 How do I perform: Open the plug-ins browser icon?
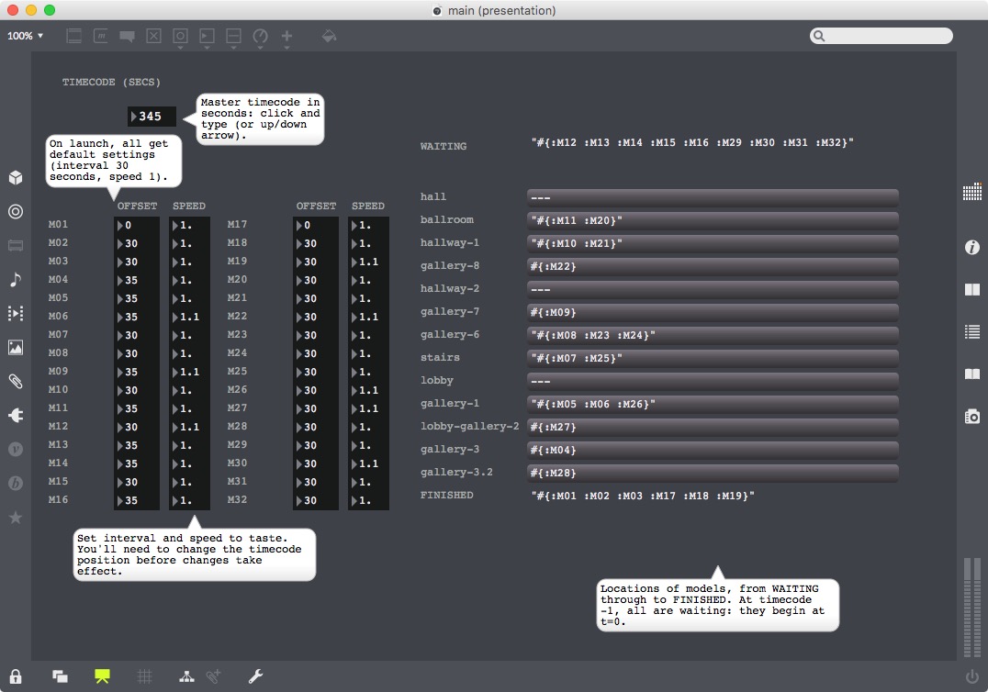pos(16,416)
